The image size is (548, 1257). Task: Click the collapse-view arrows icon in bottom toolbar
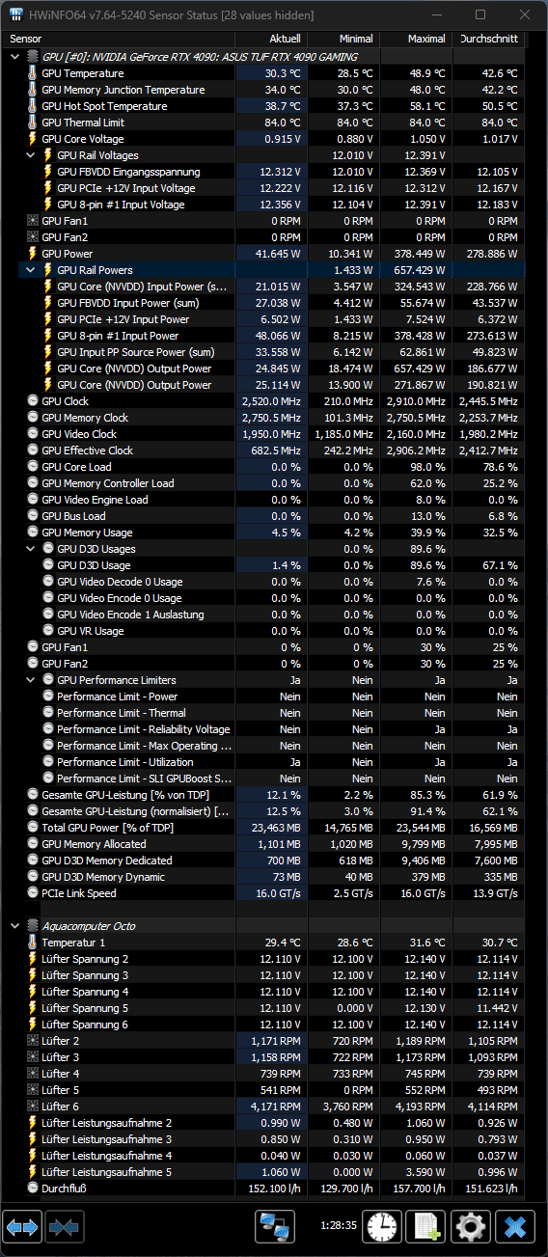tap(63, 1226)
